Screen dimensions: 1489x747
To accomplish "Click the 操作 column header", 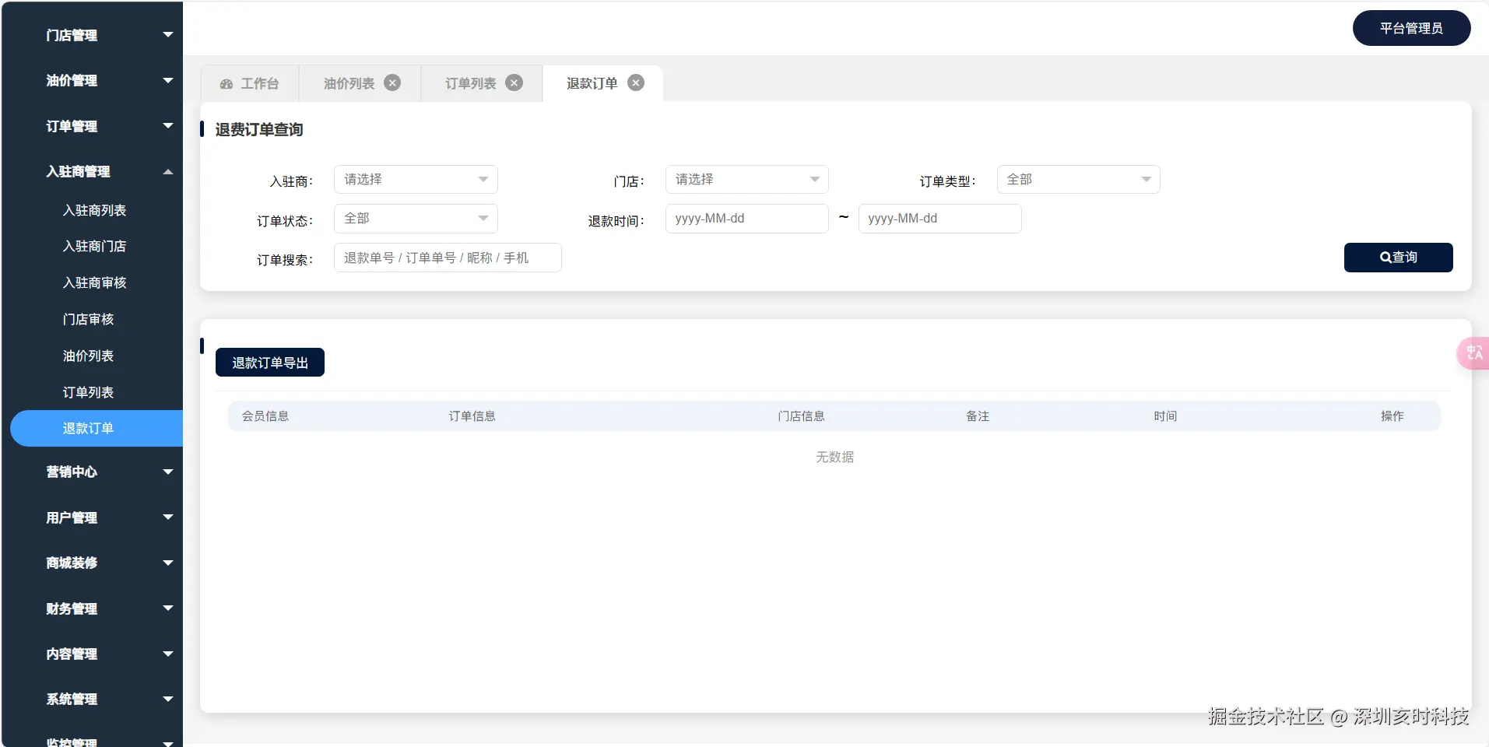I will (x=1392, y=416).
